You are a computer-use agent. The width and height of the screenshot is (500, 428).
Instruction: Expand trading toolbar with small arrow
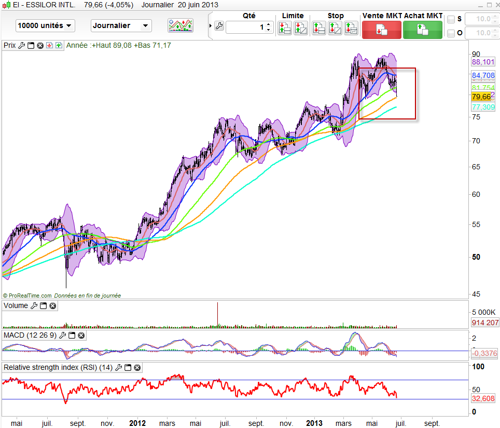click(x=210, y=26)
